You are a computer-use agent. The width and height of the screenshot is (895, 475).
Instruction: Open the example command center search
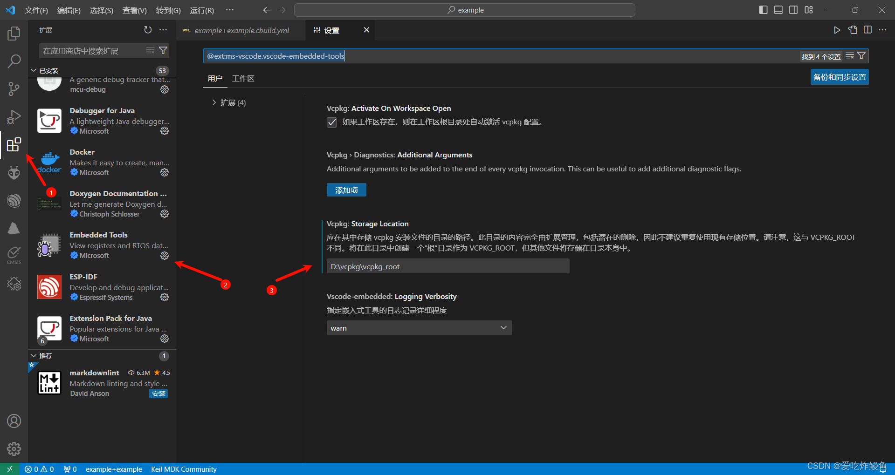click(x=465, y=10)
